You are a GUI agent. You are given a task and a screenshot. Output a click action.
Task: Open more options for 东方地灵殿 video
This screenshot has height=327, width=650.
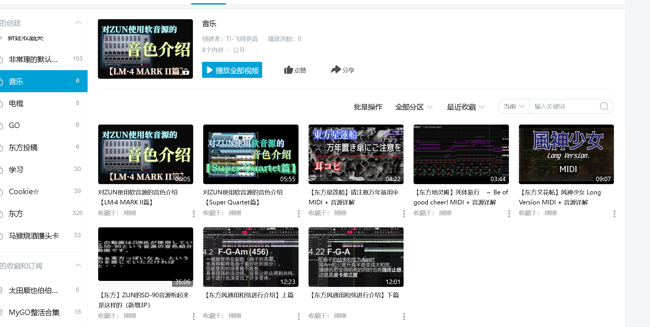click(509, 214)
